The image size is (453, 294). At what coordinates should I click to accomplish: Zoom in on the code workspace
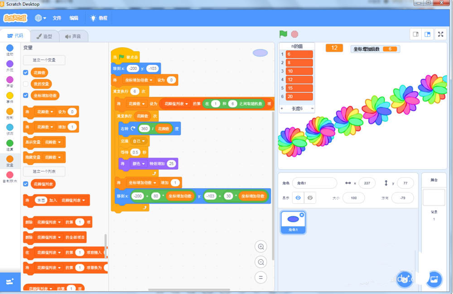coord(261,246)
